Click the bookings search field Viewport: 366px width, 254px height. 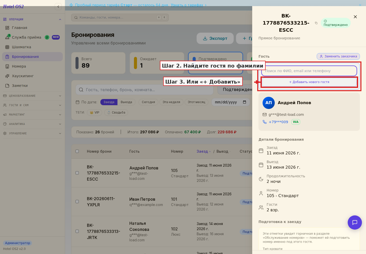click(x=144, y=90)
